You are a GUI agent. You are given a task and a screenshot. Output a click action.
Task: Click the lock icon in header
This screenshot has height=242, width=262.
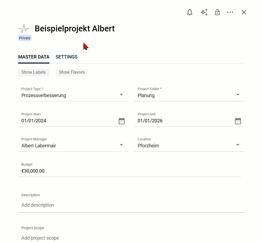click(x=217, y=12)
